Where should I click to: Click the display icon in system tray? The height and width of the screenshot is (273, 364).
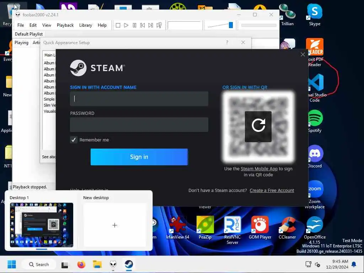308,264
